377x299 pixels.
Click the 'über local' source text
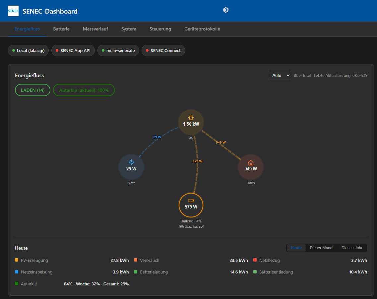tap(302, 76)
